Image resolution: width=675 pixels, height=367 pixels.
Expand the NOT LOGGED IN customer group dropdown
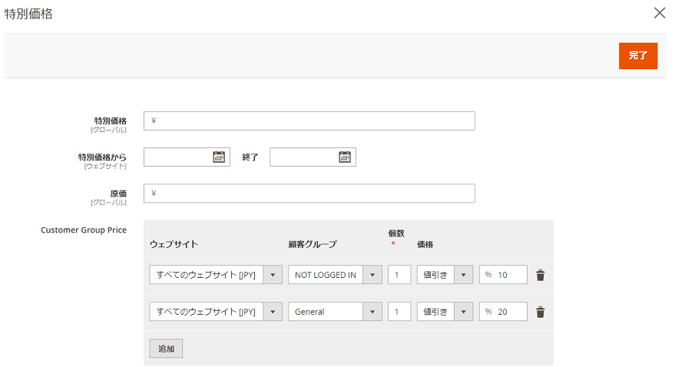pos(335,275)
